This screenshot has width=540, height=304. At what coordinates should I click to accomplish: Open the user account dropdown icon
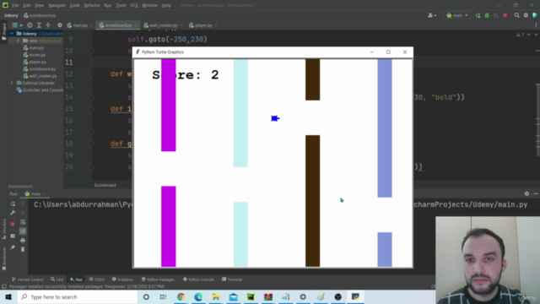tap(431, 15)
